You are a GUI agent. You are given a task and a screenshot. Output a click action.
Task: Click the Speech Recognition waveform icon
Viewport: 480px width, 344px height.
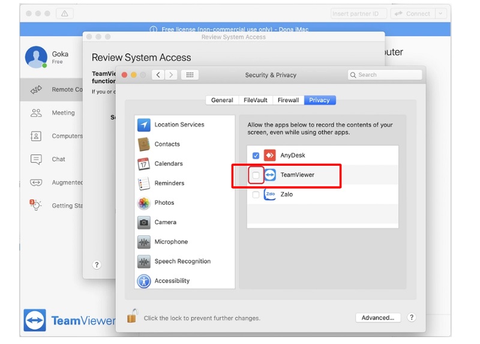(143, 262)
